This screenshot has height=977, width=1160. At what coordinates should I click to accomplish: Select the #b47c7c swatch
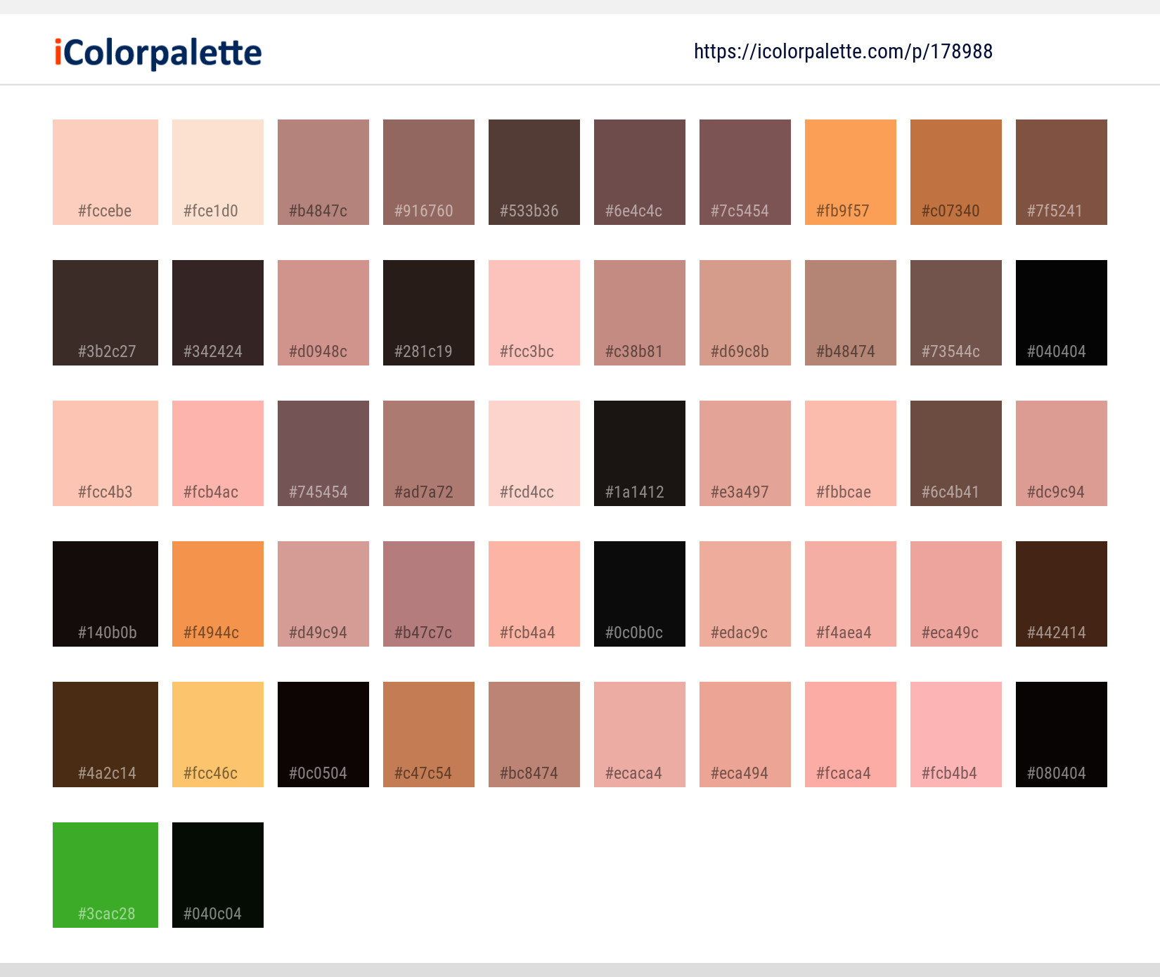tap(429, 594)
